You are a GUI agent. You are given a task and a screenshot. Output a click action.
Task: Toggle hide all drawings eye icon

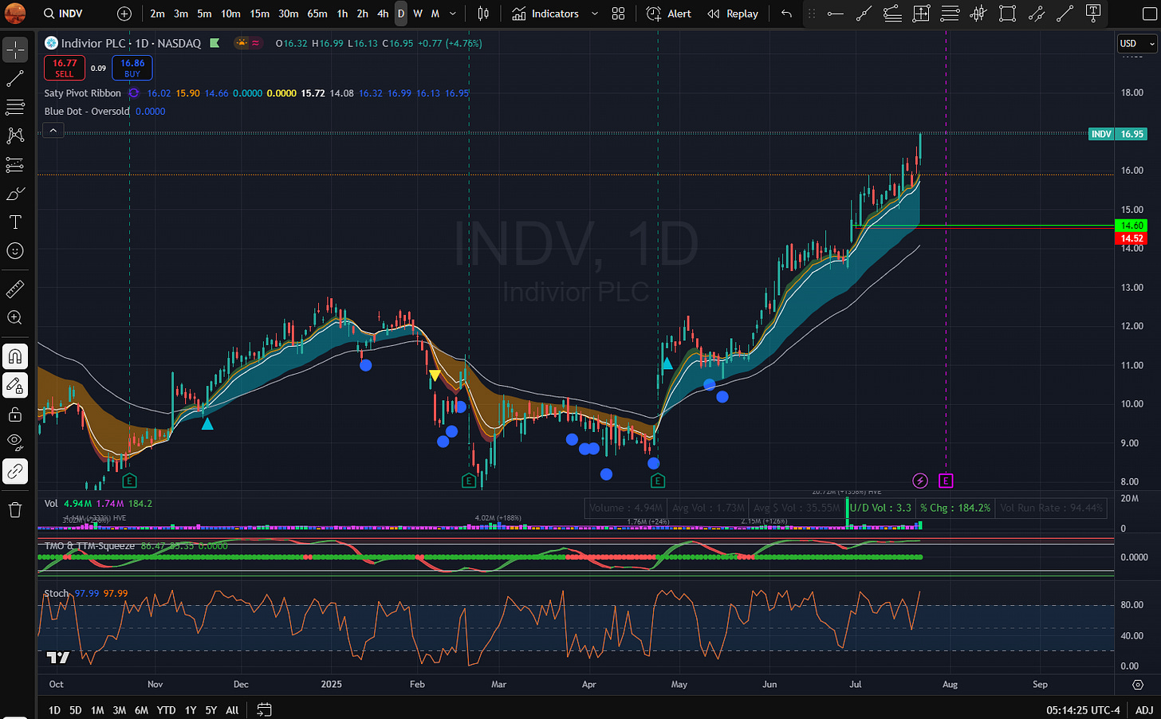tap(15, 442)
